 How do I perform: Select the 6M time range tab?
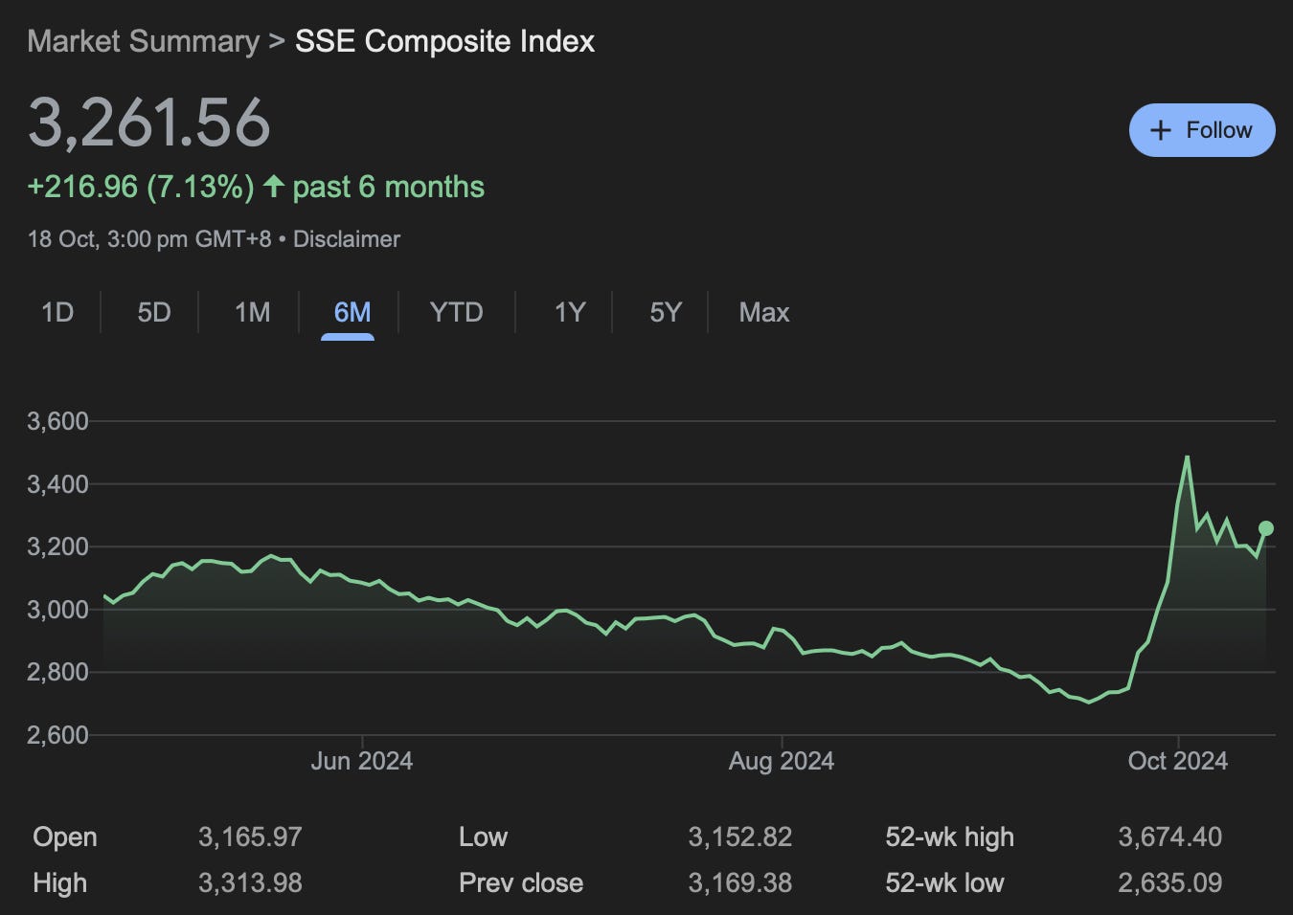(x=352, y=313)
